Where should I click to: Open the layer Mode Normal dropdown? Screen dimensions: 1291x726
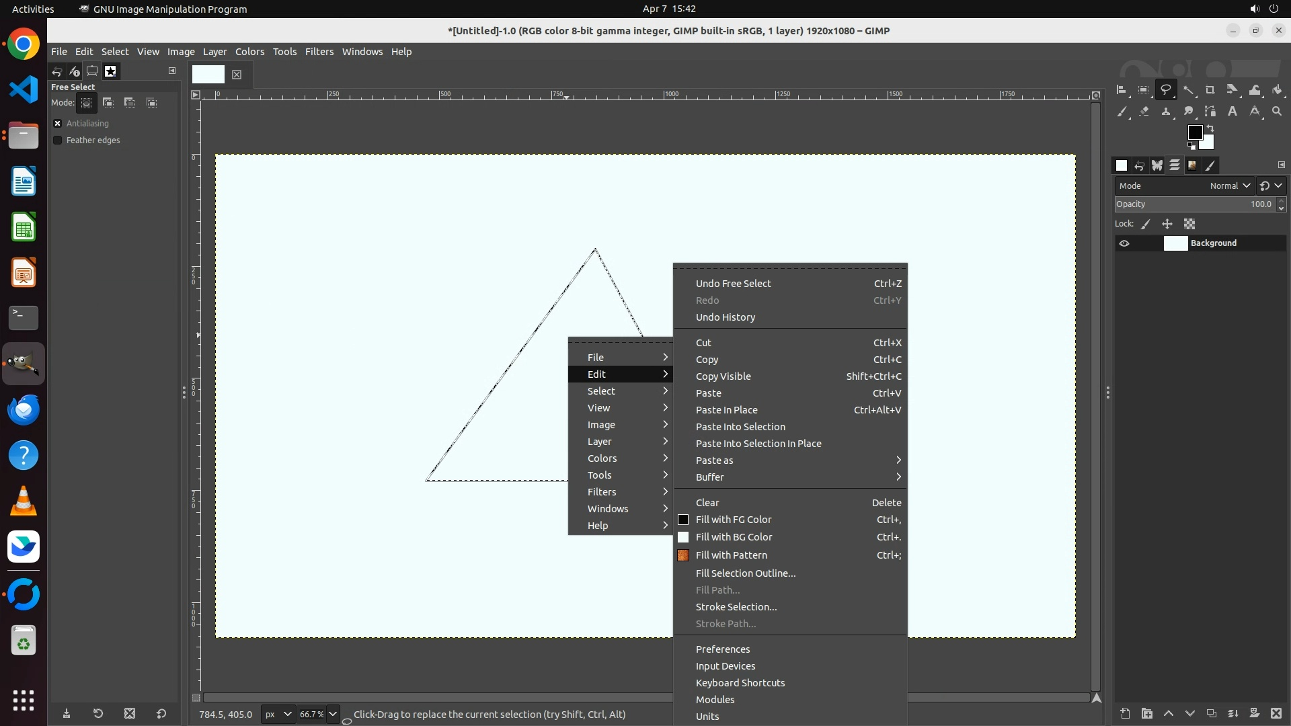click(x=1230, y=186)
